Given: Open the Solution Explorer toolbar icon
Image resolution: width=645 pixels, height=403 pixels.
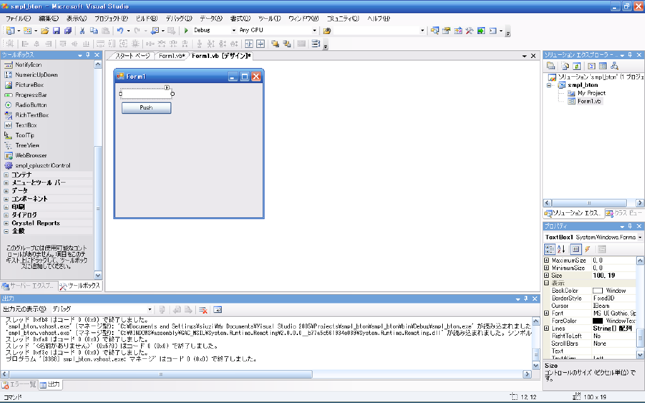Looking at the screenshot, I should pyautogui.click(x=435, y=30).
